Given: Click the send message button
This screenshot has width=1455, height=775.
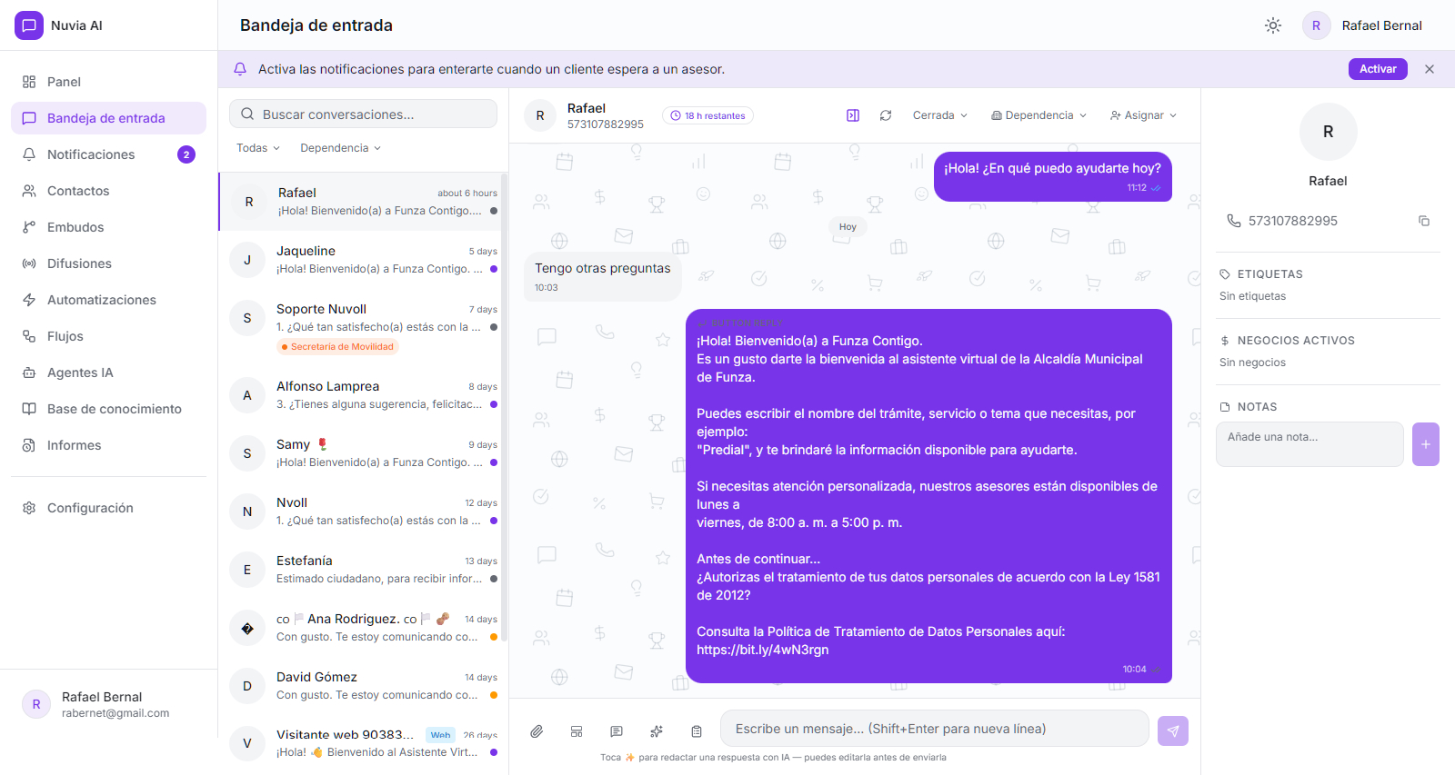Looking at the screenshot, I should (x=1173, y=730).
